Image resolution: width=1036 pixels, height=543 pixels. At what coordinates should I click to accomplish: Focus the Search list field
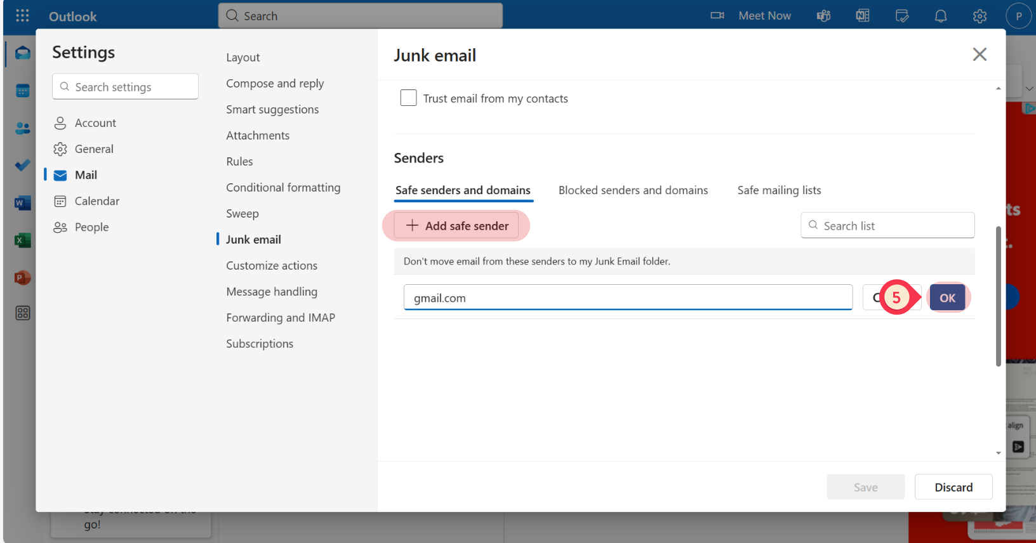coord(887,225)
